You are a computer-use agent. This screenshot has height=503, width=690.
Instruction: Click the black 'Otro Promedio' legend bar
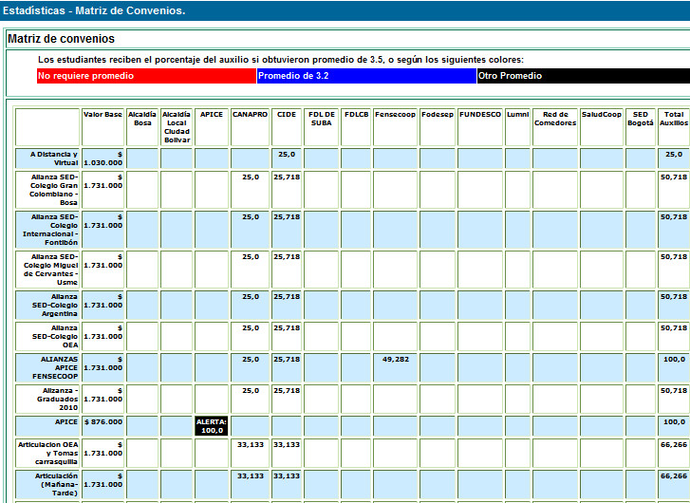(584, 76)
